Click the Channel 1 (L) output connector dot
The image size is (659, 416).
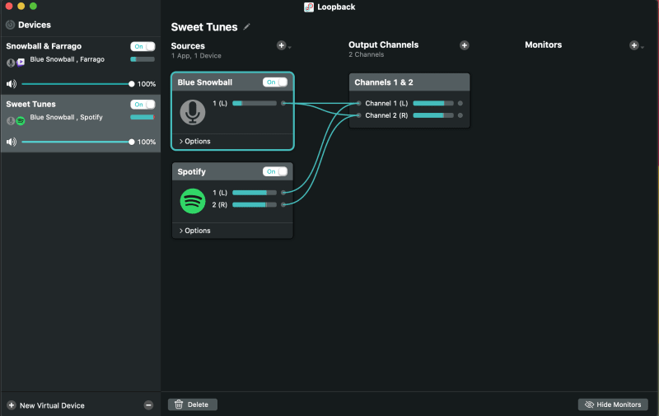click(460, 103)
